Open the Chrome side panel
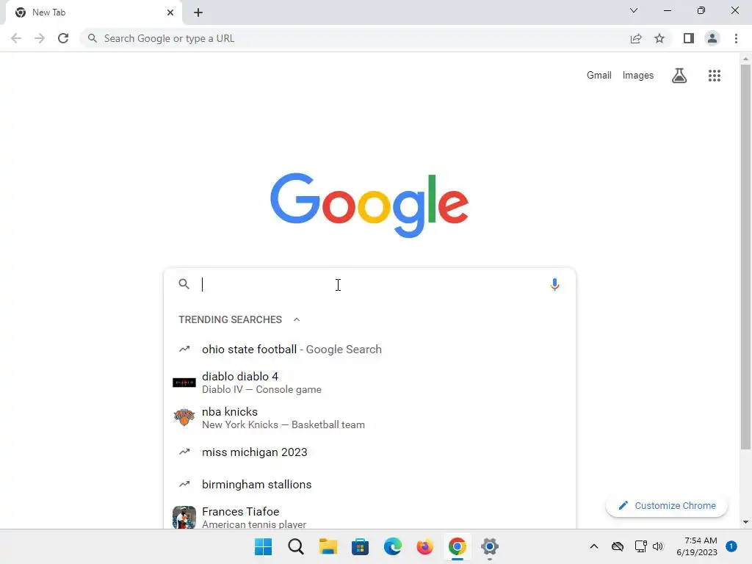 tap(689, 38)
